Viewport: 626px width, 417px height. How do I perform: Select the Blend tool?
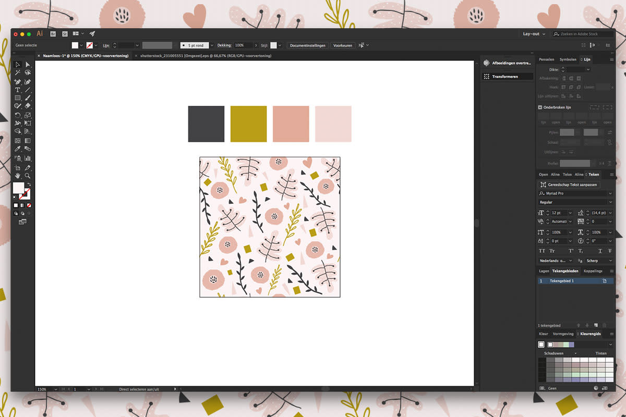point(28,149)
